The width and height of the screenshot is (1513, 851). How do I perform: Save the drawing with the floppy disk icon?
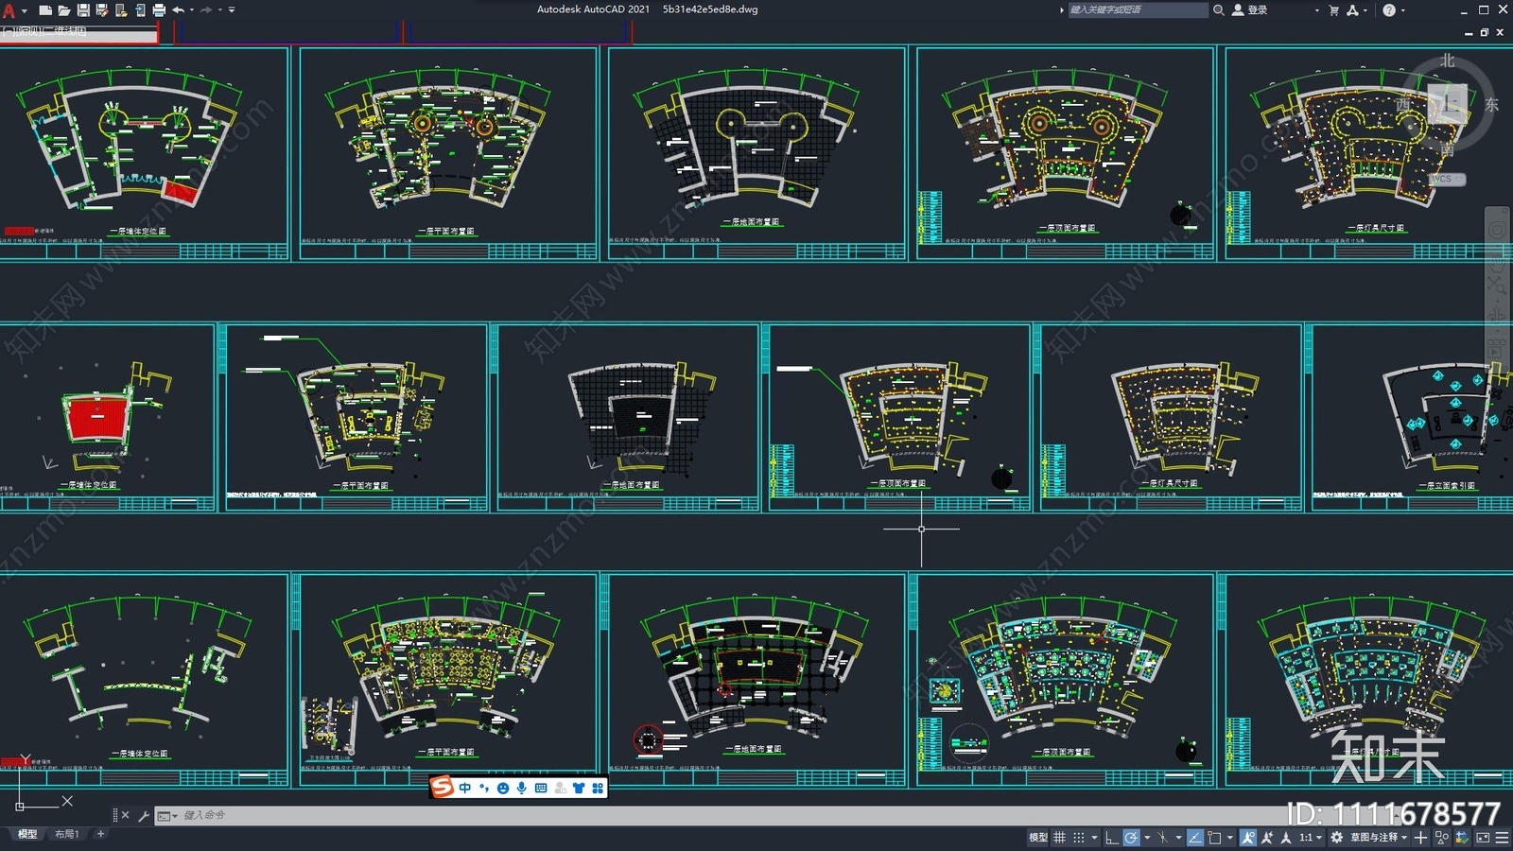83,10
